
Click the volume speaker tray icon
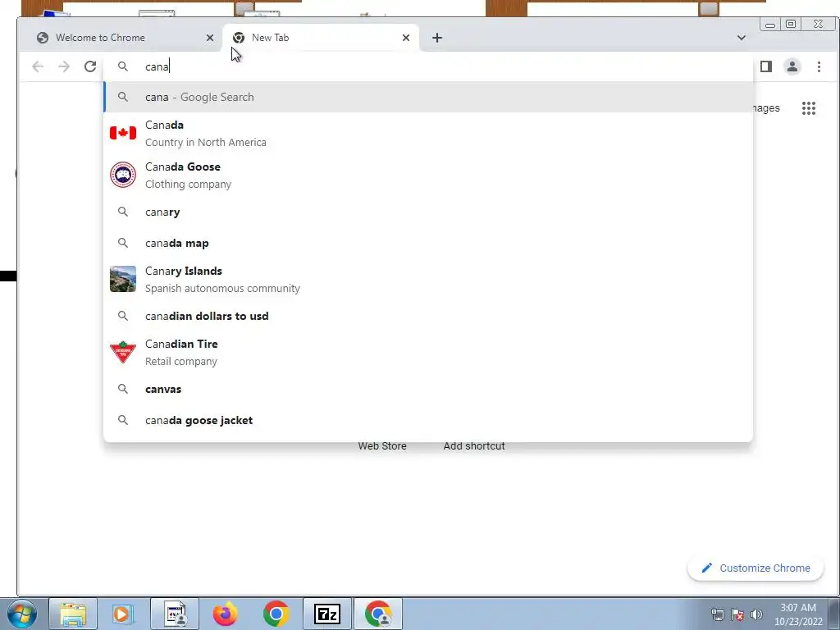point(756,614)
